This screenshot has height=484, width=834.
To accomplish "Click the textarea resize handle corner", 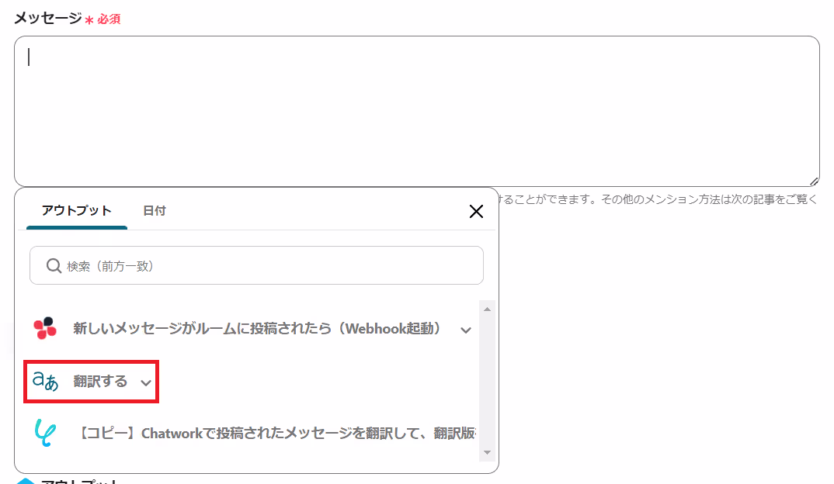I will pyautogui.click(x=814, y=181).
